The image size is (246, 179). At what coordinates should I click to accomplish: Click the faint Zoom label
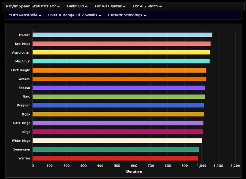[x=38, y=27]
